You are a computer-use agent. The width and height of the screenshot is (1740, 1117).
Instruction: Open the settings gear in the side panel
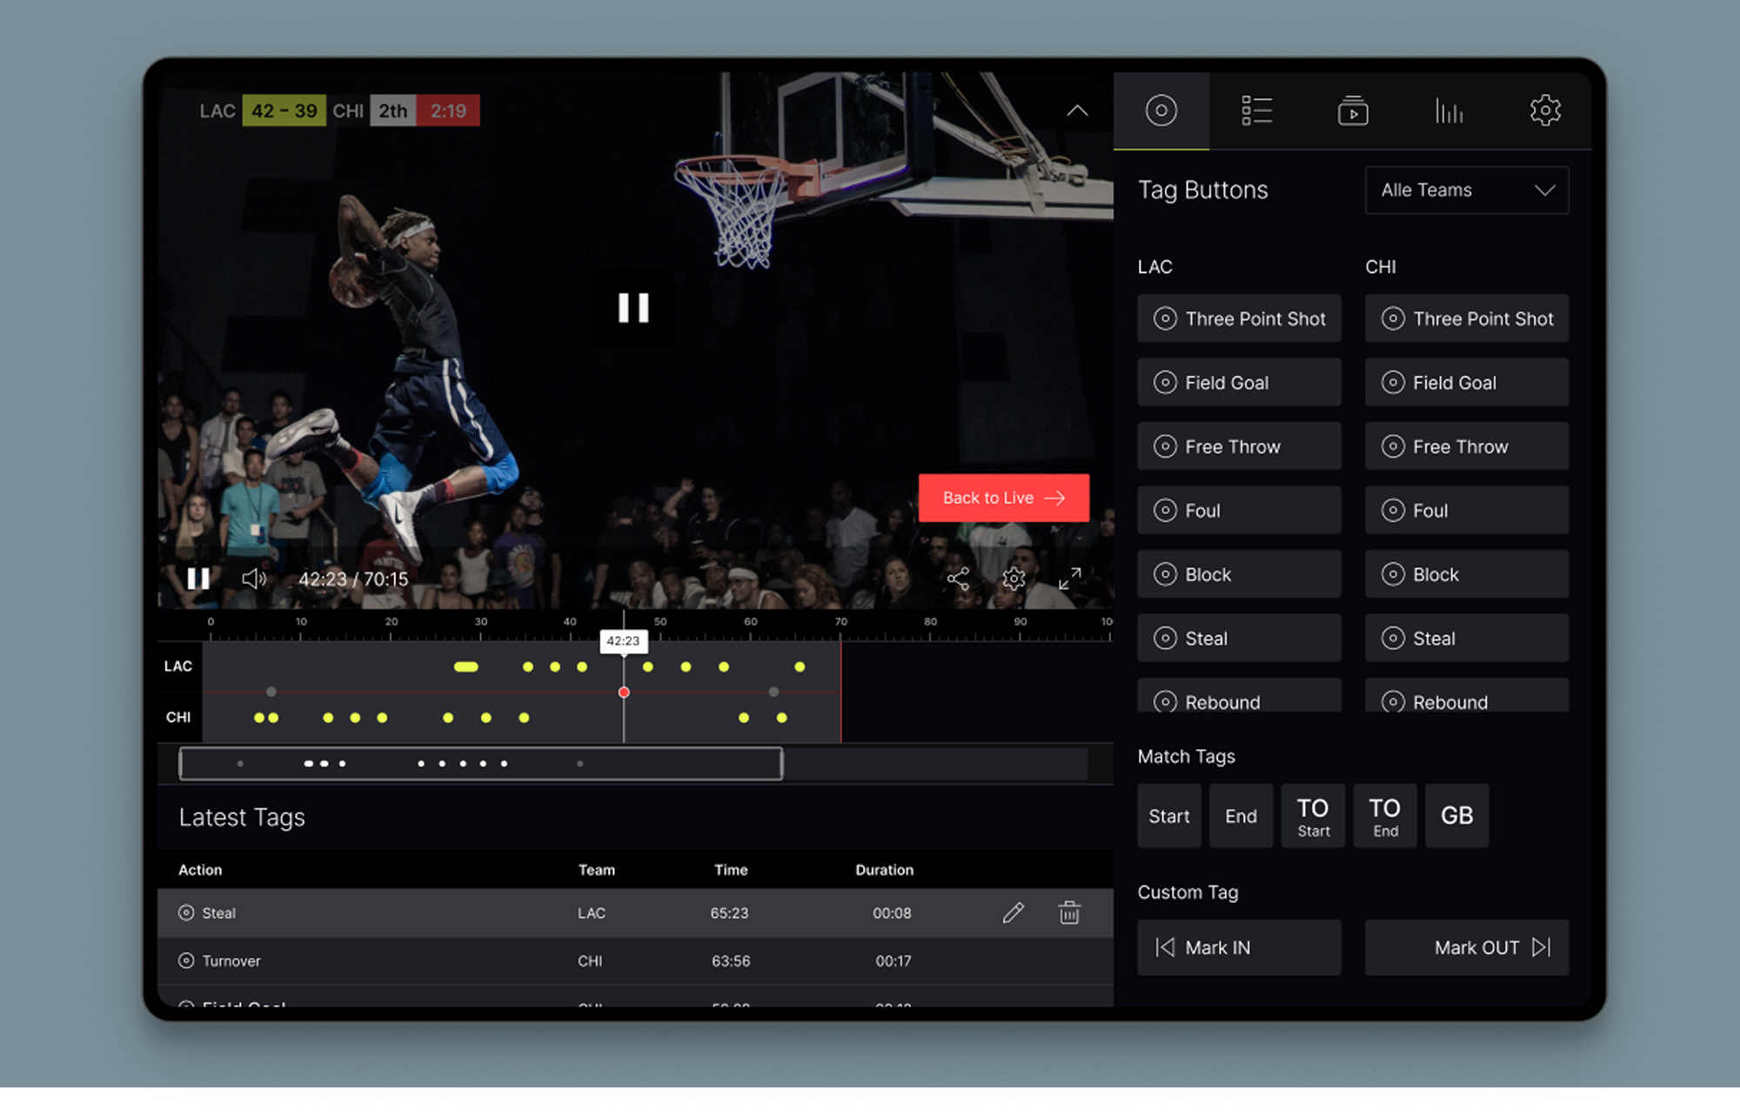click(x=1545, y=110)
